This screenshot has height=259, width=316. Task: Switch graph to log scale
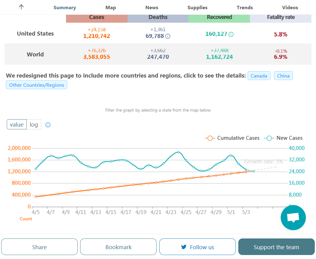34,124
